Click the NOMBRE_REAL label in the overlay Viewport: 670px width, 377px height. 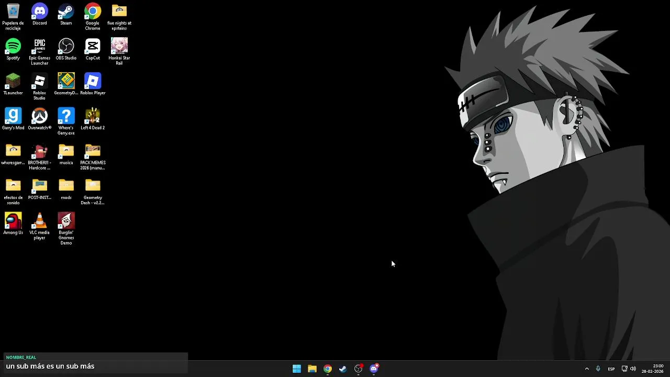[x=21, y=357]
